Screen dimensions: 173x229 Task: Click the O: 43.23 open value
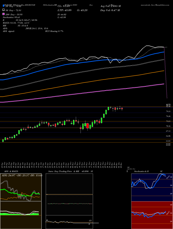point(82,10)
